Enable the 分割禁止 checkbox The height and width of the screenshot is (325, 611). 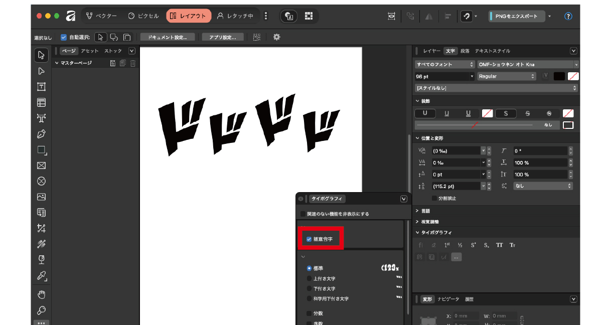434,198
